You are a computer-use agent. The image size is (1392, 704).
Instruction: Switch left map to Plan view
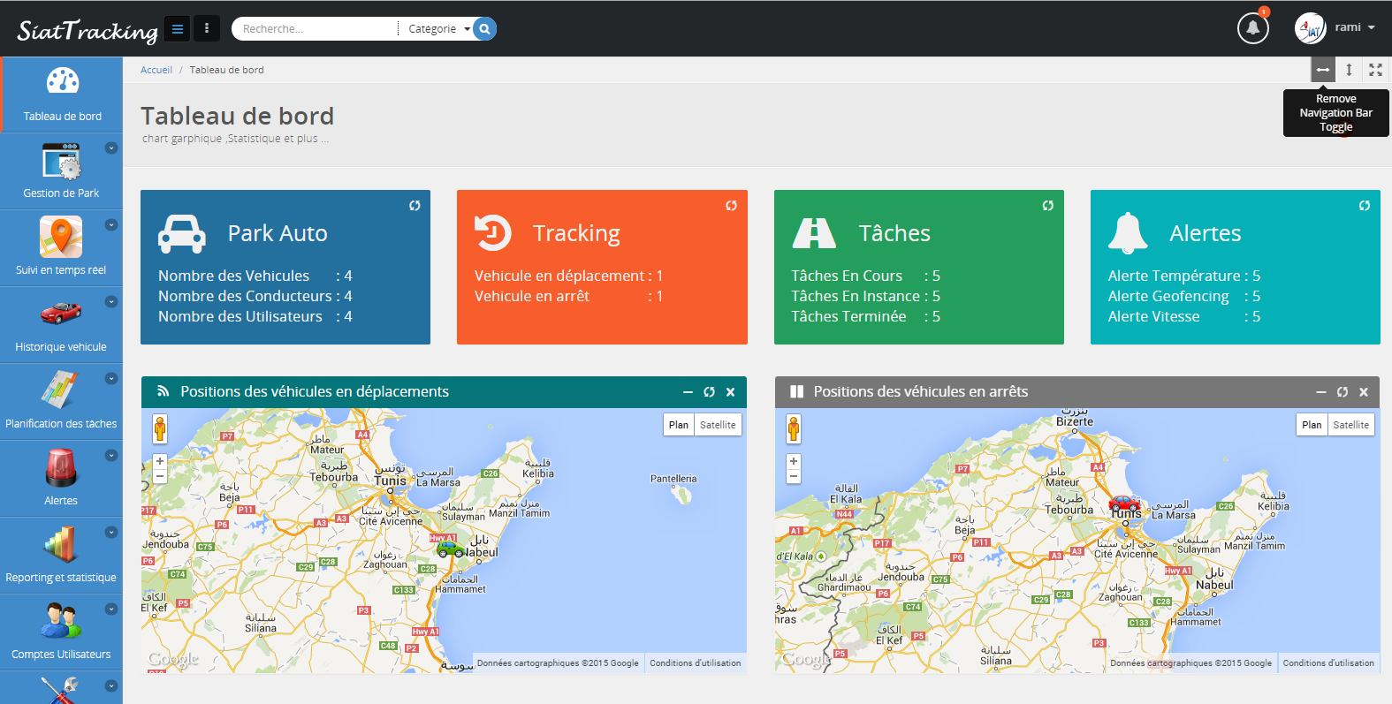tap(679, 425)
